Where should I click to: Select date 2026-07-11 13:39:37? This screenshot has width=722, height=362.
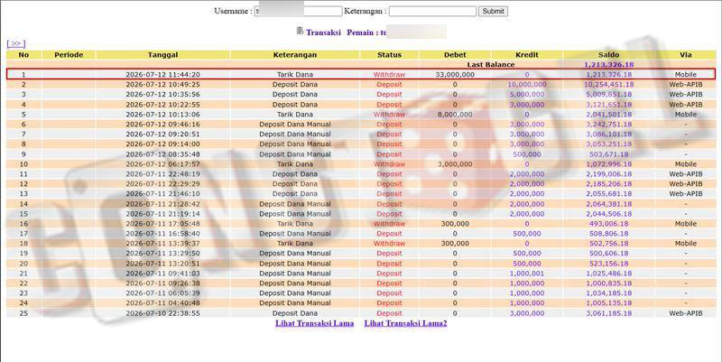(x=163, y=243)
